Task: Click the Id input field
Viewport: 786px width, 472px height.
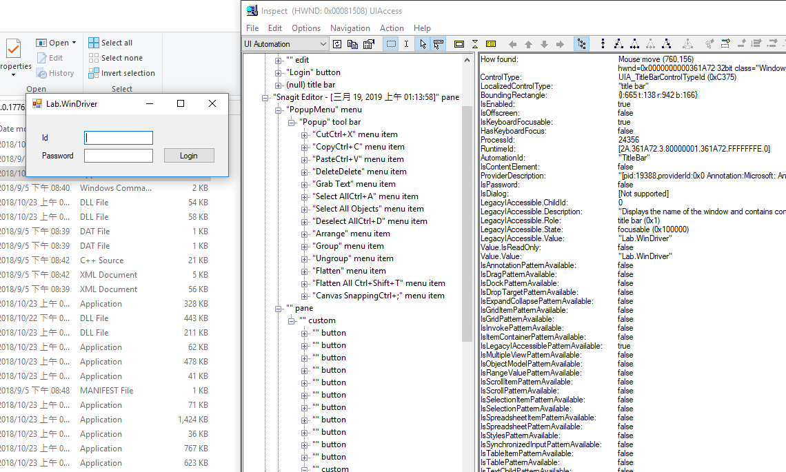Action: coord(118,137)
